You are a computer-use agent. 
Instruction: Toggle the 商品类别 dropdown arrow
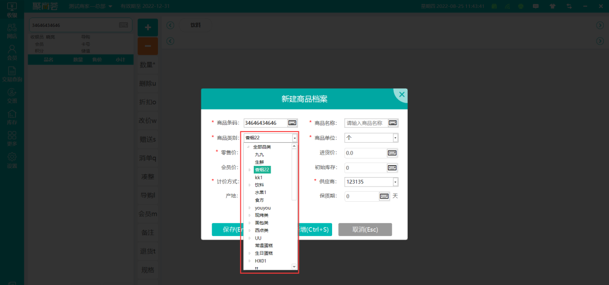[294, 138]
